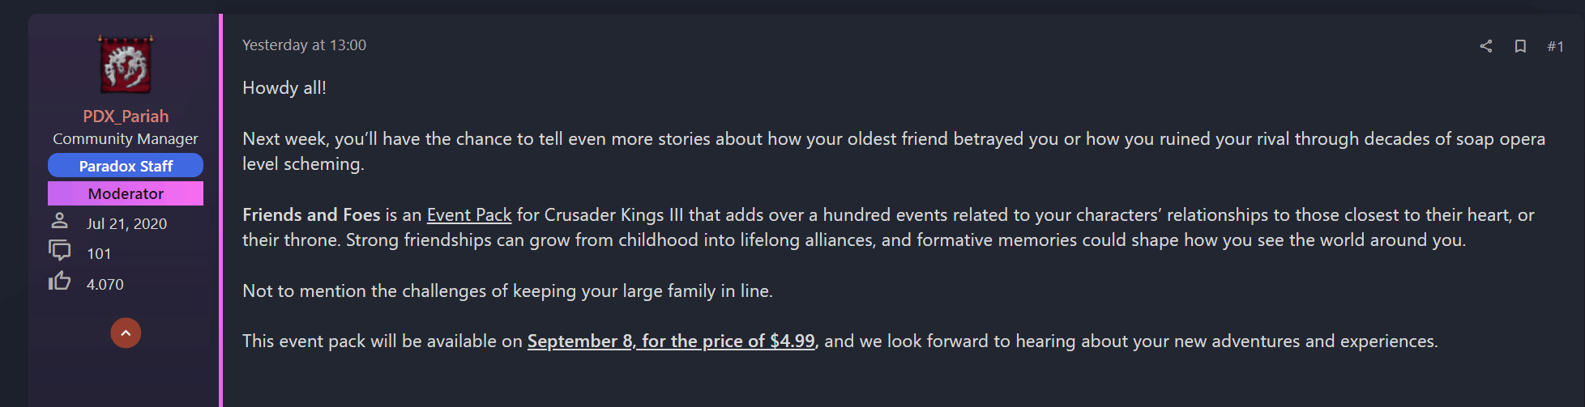Click the messages speech bubble icon
The width and height of the screenshot is (1585, 407).
click(x=59, y=250)
